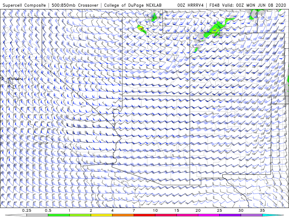The width and height of the screenshot is (289, 217).
Task: Click the 2 value on the color scale
Action: pyautogui.click(x=91, y=210)
